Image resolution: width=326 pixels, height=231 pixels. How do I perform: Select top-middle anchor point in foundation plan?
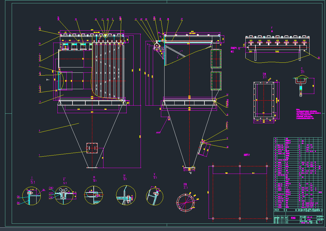(x=240, y=166)
